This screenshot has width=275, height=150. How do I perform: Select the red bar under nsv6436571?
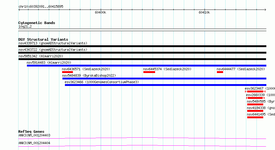[68, 72]
